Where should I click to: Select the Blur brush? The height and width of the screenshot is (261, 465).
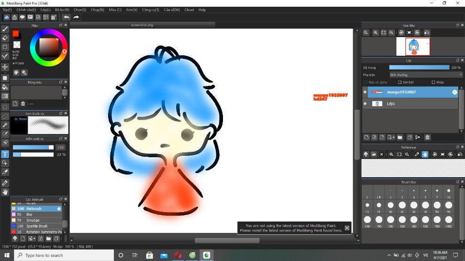(x=36, y=214)
